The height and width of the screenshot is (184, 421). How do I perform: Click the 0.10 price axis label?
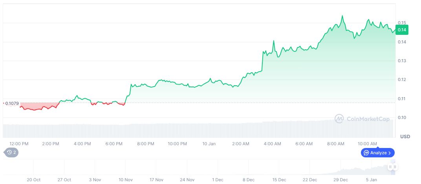point(402,117)
